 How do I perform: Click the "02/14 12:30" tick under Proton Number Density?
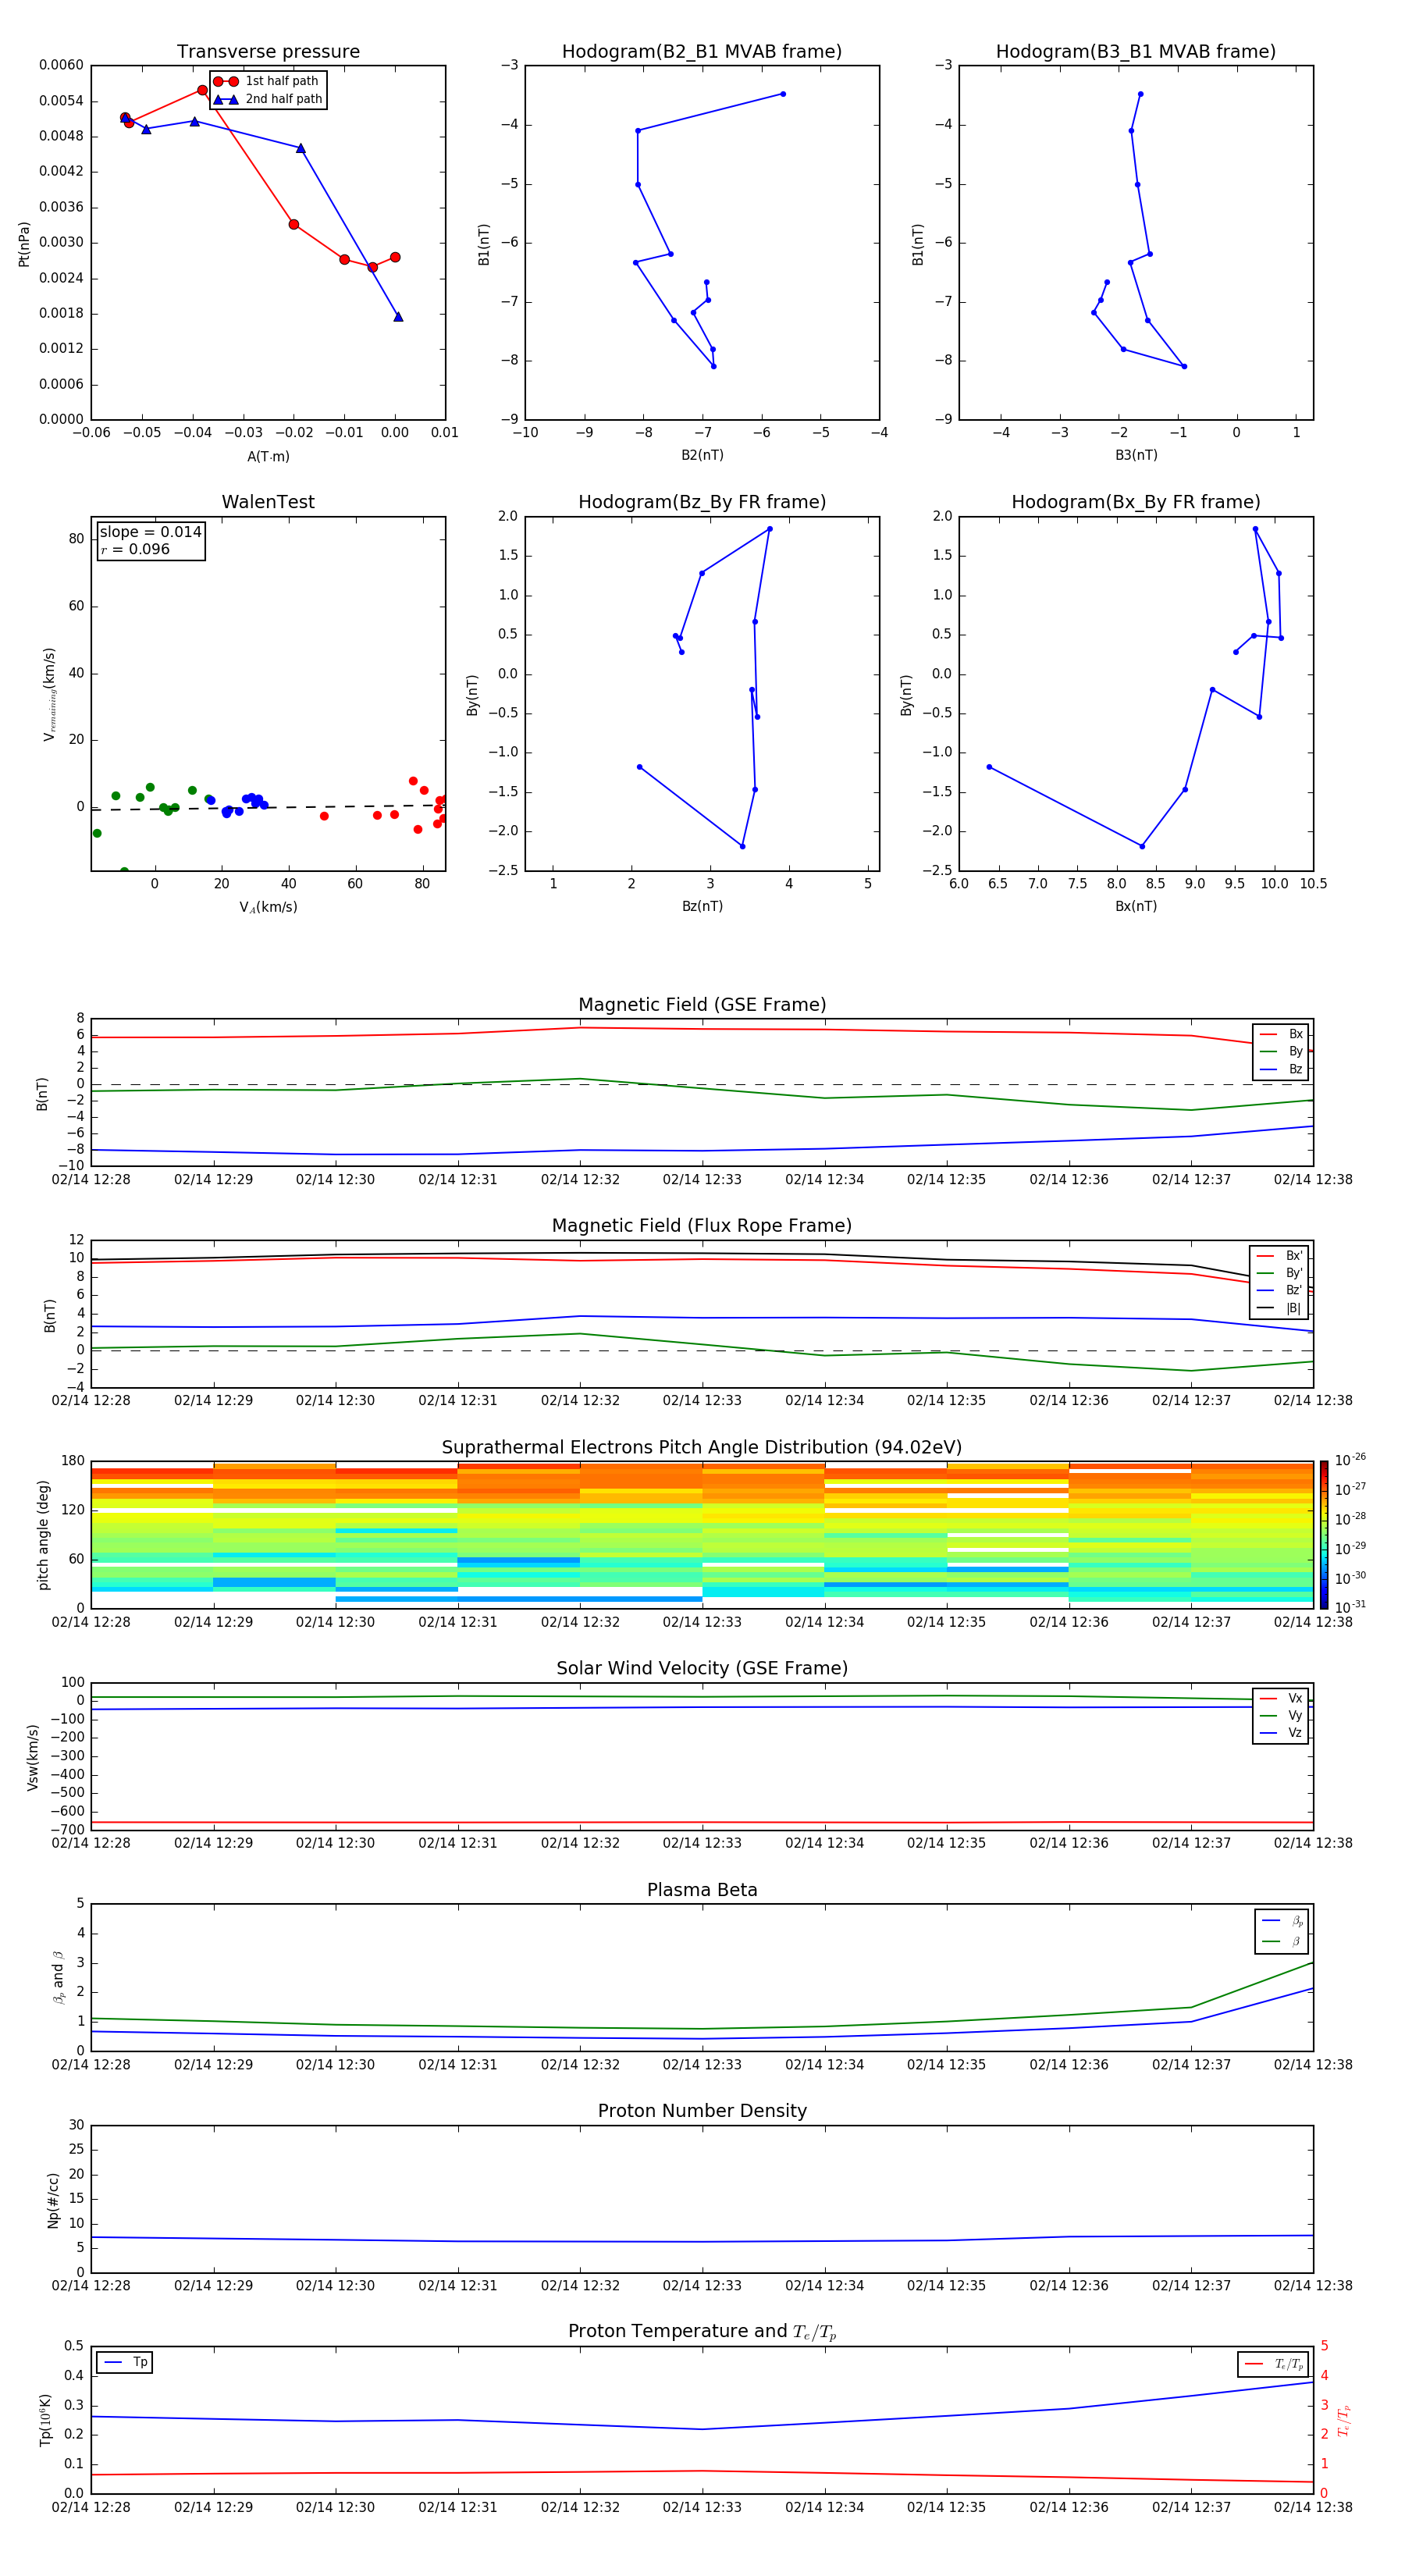tap(335, 2286)
